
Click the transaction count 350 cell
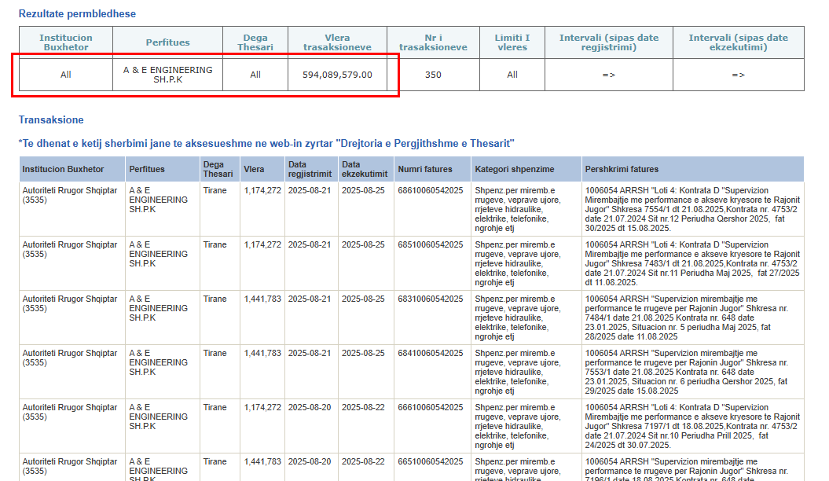click(x=433, y=75)
